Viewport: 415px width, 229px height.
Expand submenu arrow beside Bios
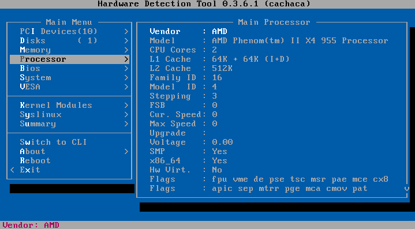click(x=126, y=69)
